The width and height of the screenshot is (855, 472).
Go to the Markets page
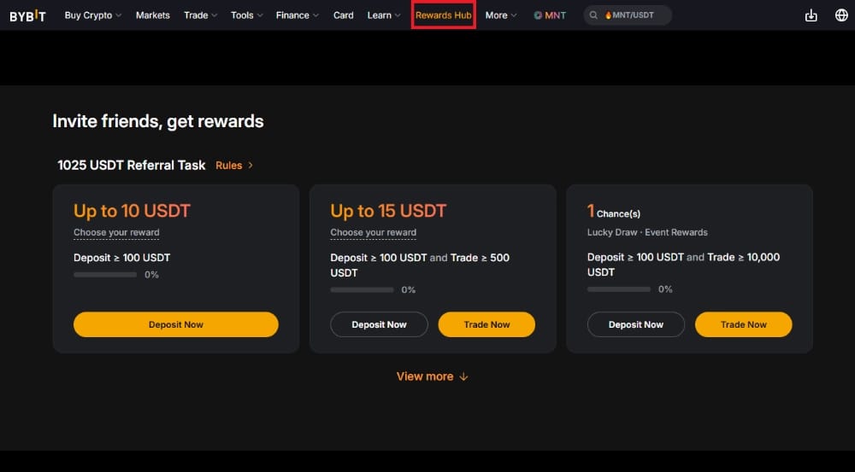pyautogui.click(x=153, y=15)
